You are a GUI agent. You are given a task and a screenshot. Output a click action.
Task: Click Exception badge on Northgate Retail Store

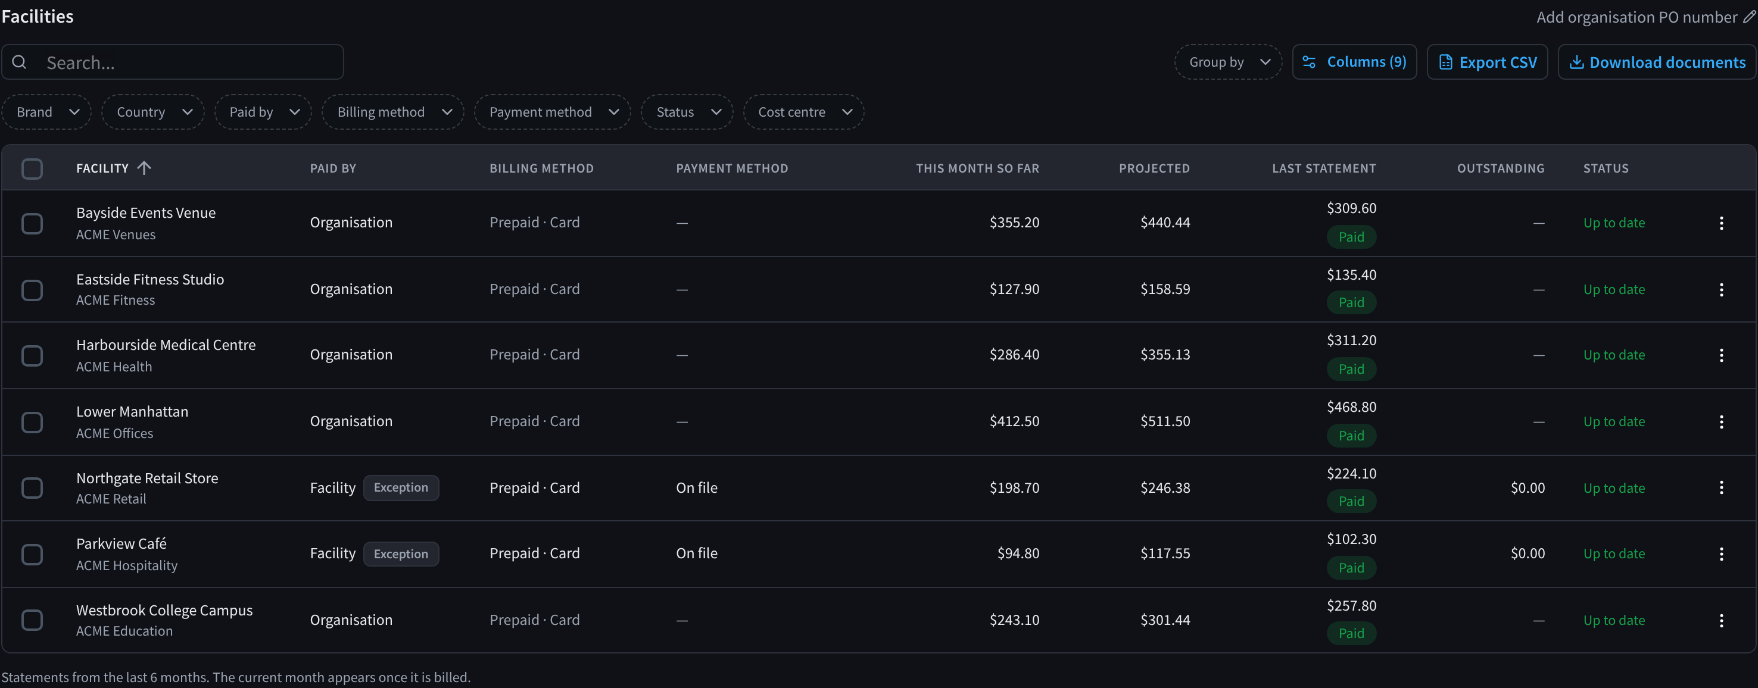point(401,487)
